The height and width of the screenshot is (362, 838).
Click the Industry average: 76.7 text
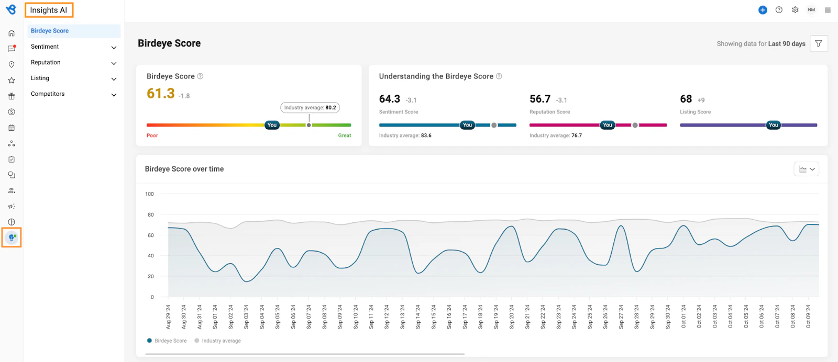pyautogui.click(x=556, y=135)
